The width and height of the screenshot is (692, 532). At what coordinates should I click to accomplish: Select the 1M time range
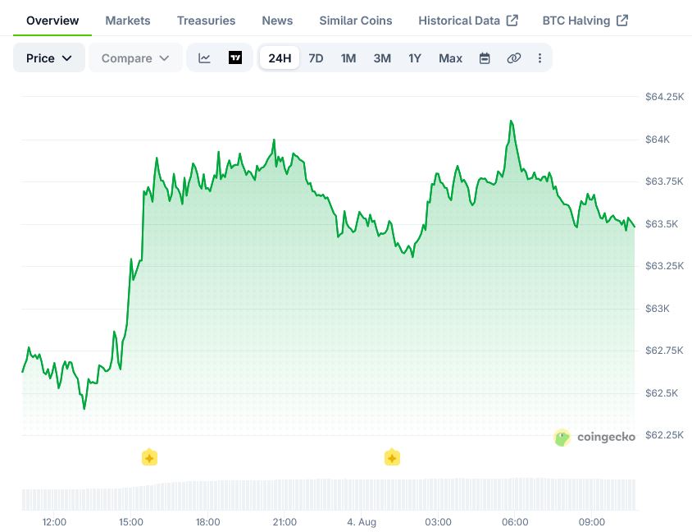click(348, 58)
